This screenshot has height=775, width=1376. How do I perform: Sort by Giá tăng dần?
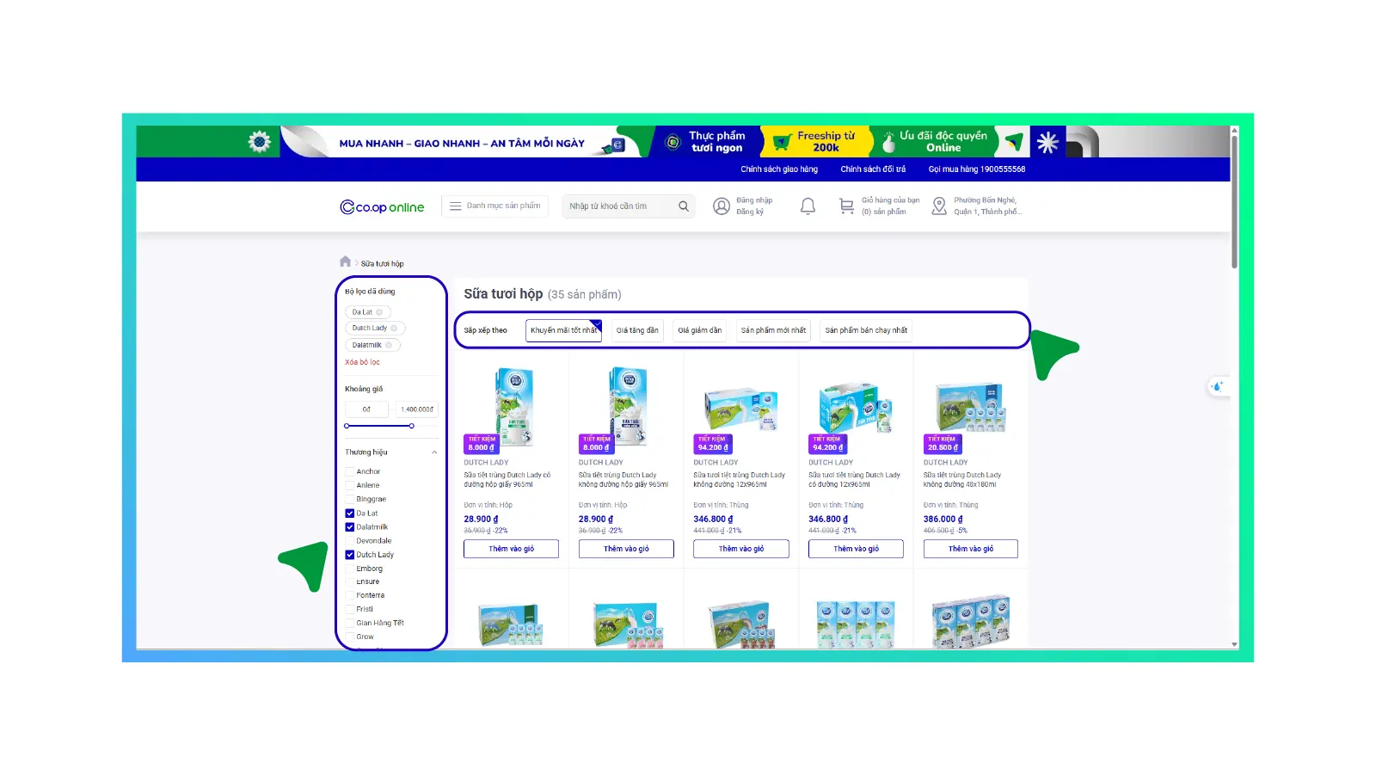pyautogui.click(x=637, y=330)
